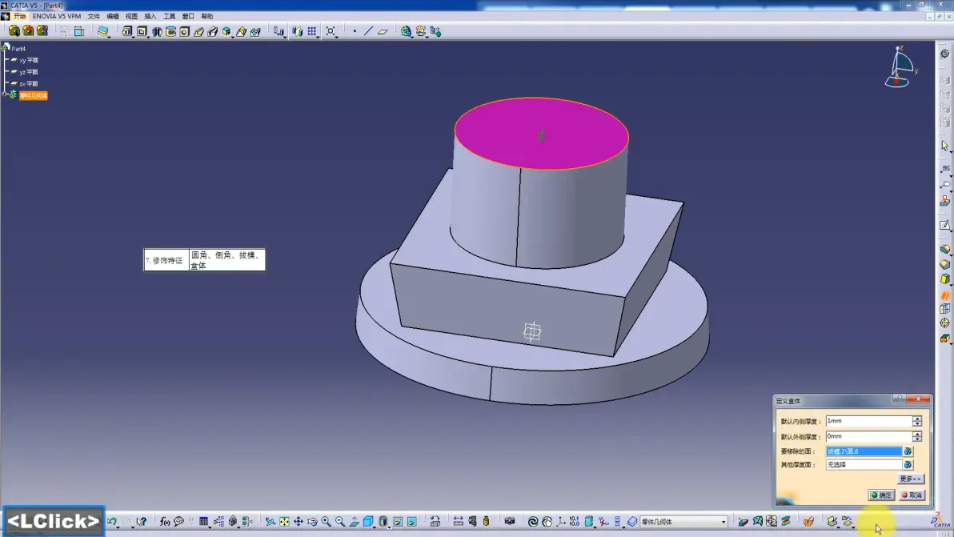Image resolution: width=954 pixels, height=537 pixels.
Task: Open the ENOVIA V5 VPM menu
Action: pyautogui.click(x=57, y=17)
